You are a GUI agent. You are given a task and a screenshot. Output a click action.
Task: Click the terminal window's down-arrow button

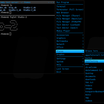[49, 3]
